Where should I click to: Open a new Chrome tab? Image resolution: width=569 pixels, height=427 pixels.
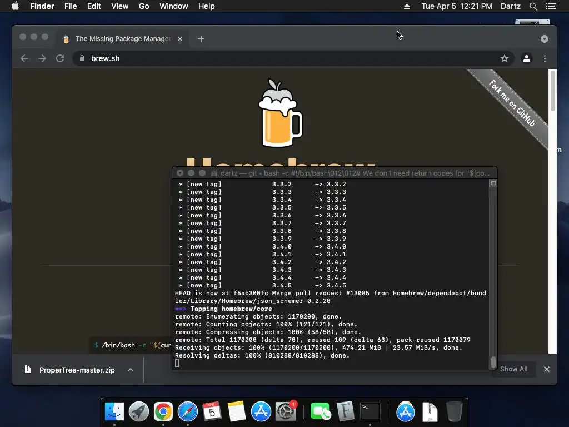pos(201,39)
